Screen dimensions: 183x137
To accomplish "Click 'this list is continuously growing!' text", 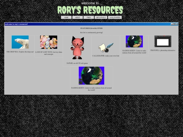I will [x=91, y=32].
